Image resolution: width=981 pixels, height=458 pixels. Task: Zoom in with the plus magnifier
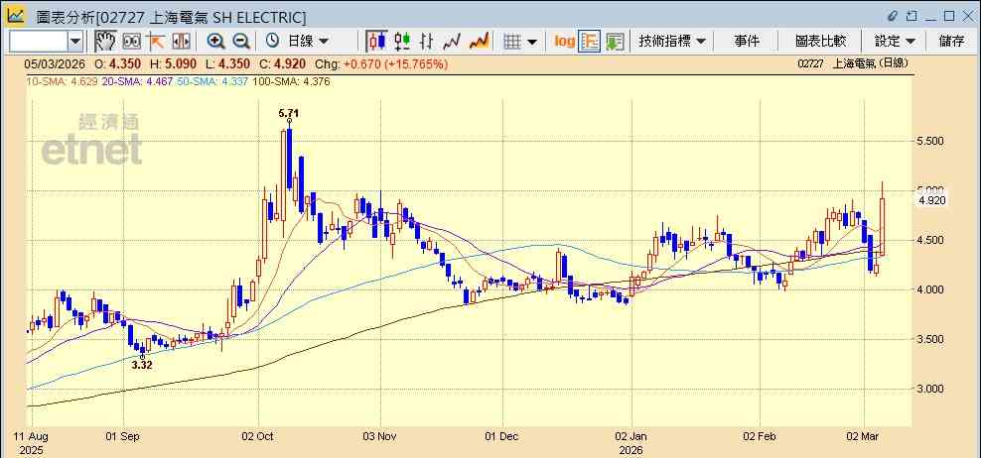click(215, 42)
